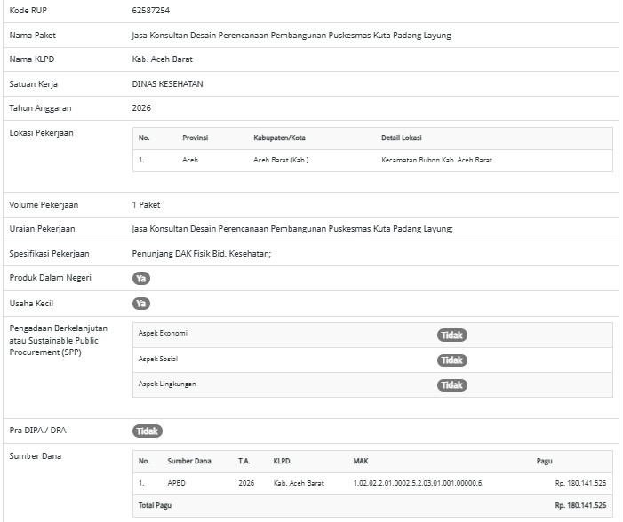Click the MAK column header in Sumber Dana

(x=361, y=461)
